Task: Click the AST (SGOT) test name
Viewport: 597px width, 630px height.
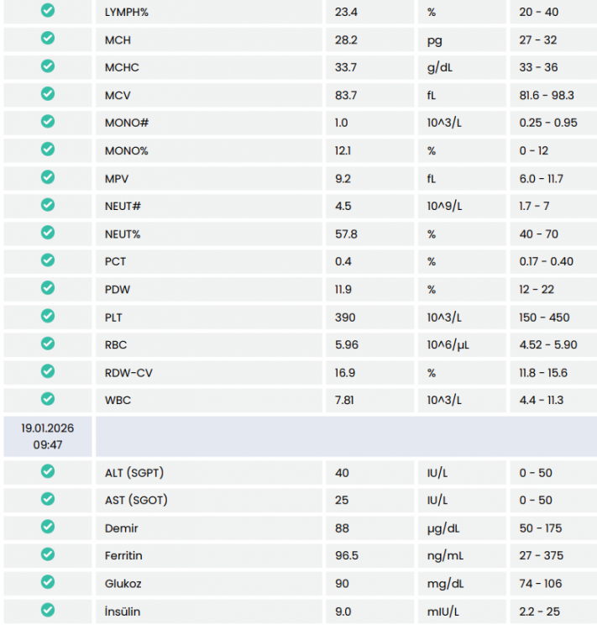Action: pos(136,501)
